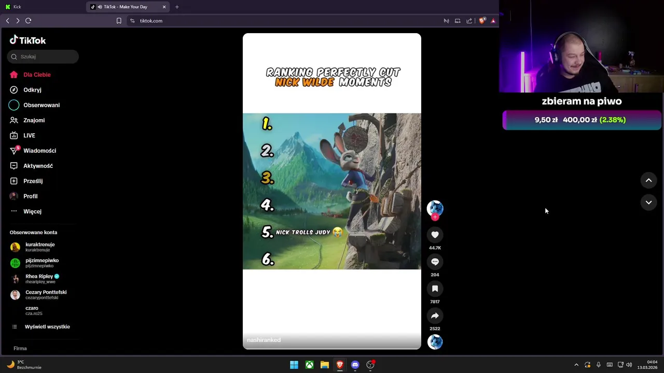The image size is (664, 373).
Task: Show hidden system tray icons chevron
Action: coord(576,365)
